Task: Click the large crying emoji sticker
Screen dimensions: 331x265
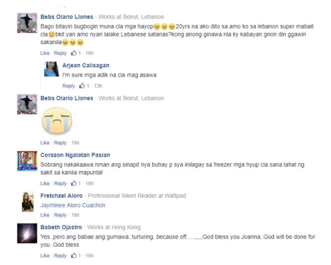Action: click(x=57, y=121)
